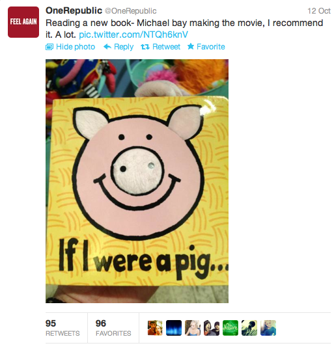Image resolution: width=334 pixels, height=350 pixels.
Task: Click the Favorite star icon
Action: 191,46
